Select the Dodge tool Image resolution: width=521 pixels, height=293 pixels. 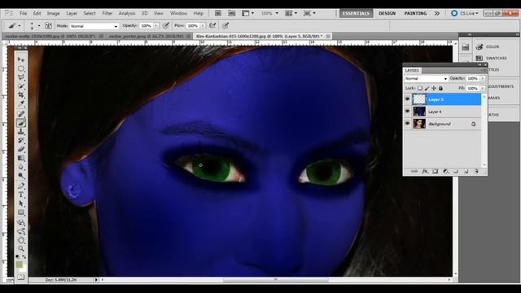click(21, 176)
